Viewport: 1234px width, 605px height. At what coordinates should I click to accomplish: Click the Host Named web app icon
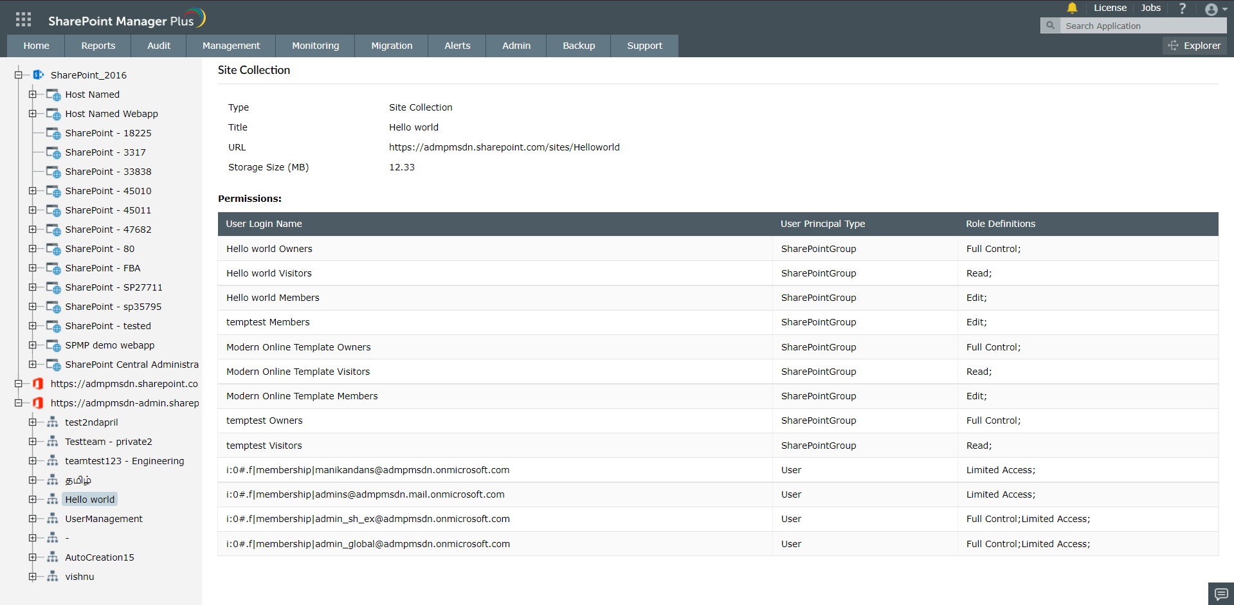coord(53,95)
